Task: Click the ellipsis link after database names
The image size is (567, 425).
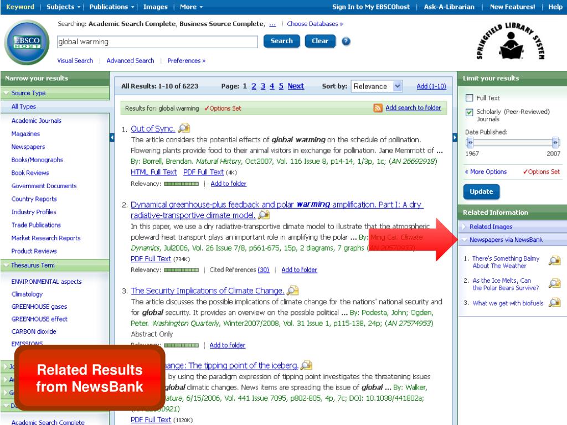Action: [x=272, y=24]
